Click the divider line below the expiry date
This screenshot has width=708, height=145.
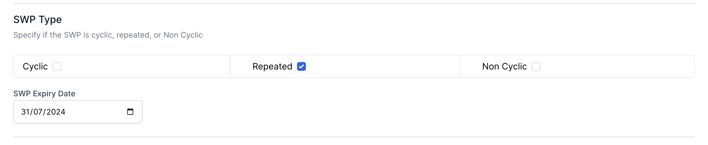tap(354, 137)
